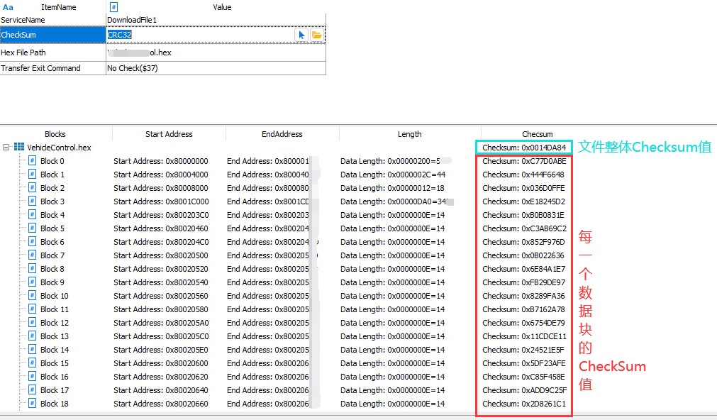Click the Blocks column header

pos(55,134)
